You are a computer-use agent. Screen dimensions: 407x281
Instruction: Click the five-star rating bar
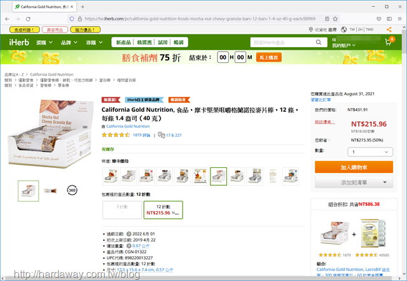coord(116,135)
